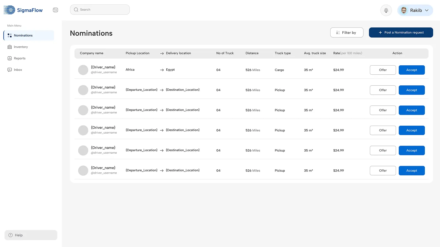This screenshot has width=440, height=247.
Task: Click the Avg. truck size column header
Action: pos(315,53)
